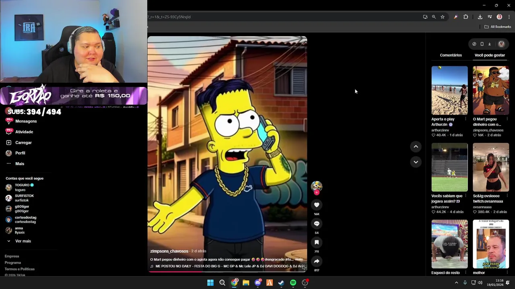This screenshot has width=515, height=289.
Task: Open options for O Mart pegou dinheiro card
Action: pyautogui.click(x=507, y=119)
